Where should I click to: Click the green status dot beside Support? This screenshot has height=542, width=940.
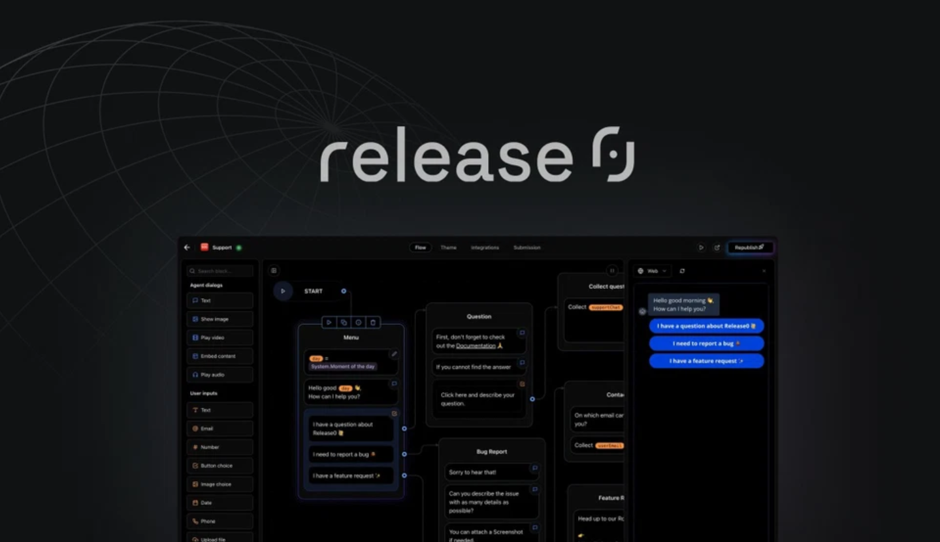(x=238, y=248)
